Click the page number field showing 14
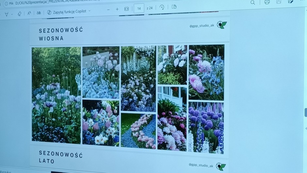This screenshot has height=173, width=307. click(x=139, y=9)
